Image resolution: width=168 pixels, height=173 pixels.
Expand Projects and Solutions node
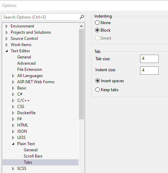(7, 32)
